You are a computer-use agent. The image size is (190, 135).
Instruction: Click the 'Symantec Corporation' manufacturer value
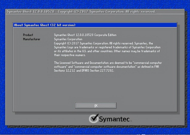[68, 39]
